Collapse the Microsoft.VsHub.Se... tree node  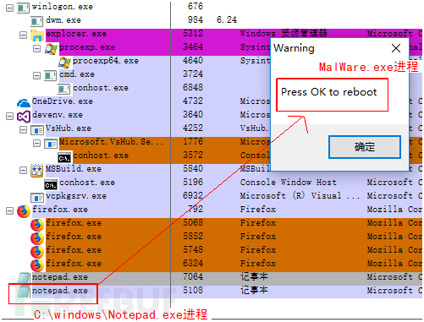coord(36,143)
